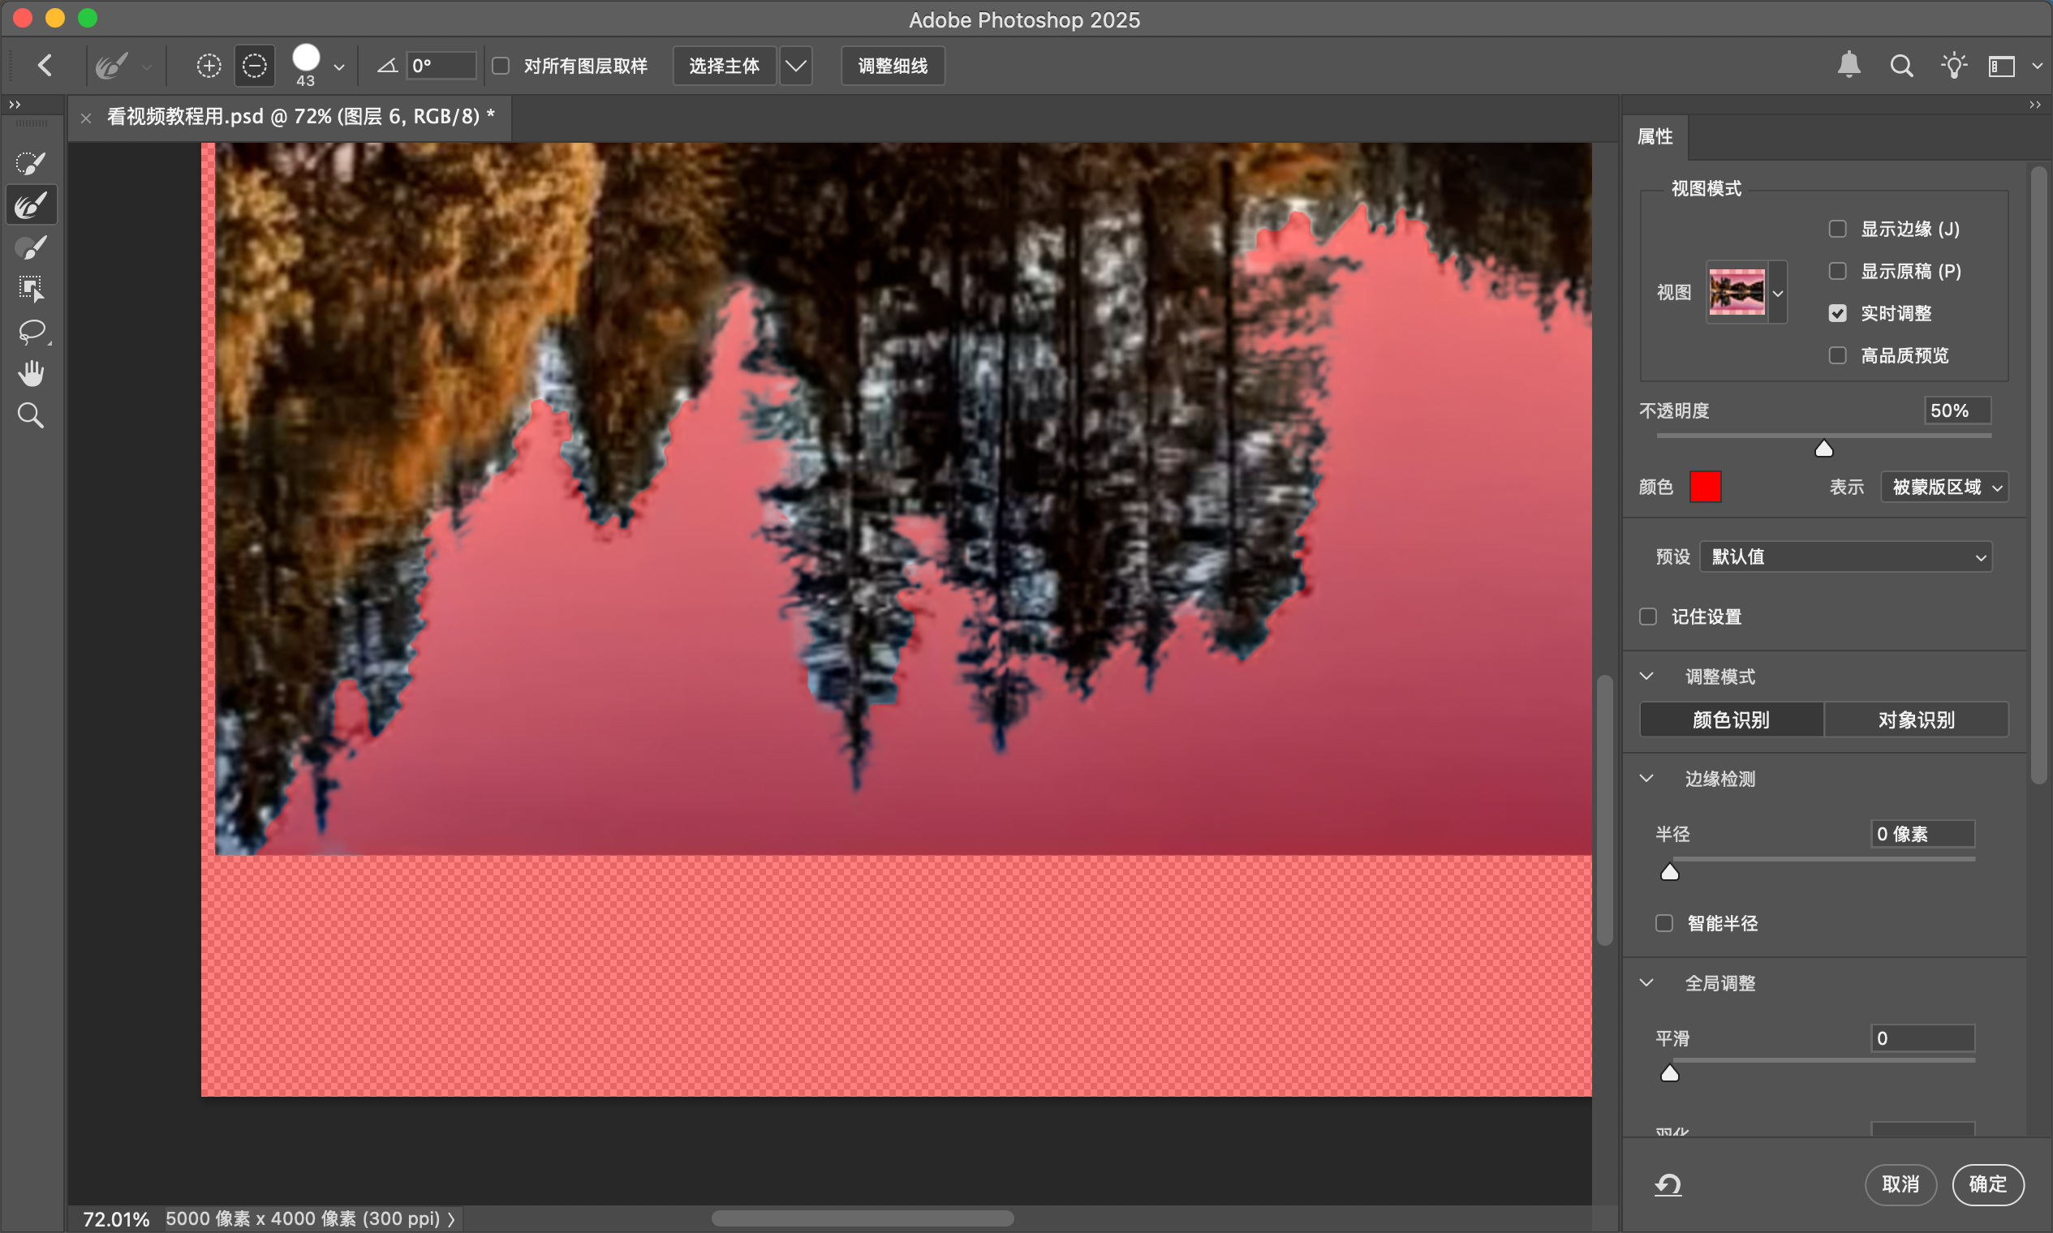Select the Refine Edge Brush tool
The height and width of the screenshot is (1233, 2053).
pyautogui.click(x=31, y=205)
